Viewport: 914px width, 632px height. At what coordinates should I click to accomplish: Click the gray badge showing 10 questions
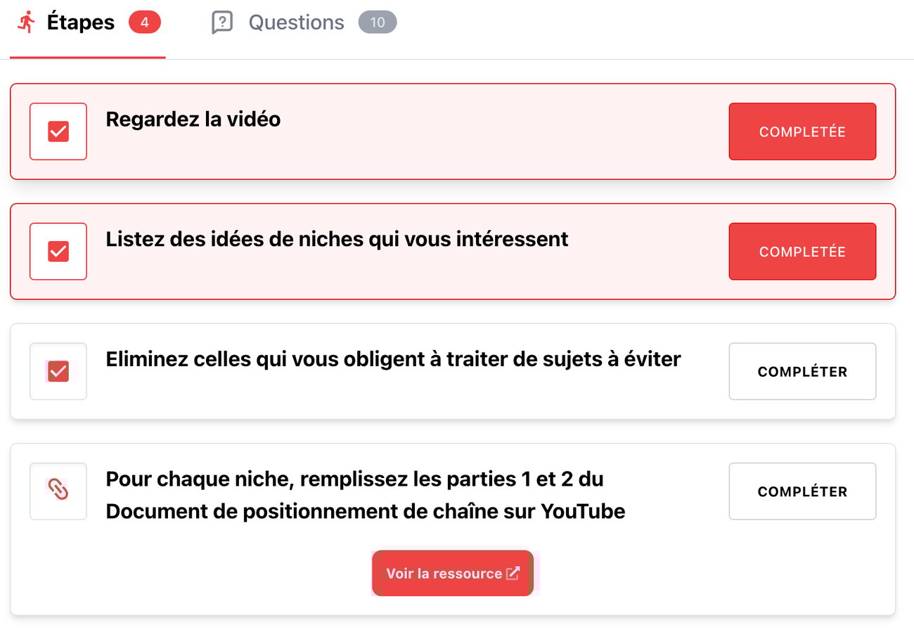[x=377, y=22]
